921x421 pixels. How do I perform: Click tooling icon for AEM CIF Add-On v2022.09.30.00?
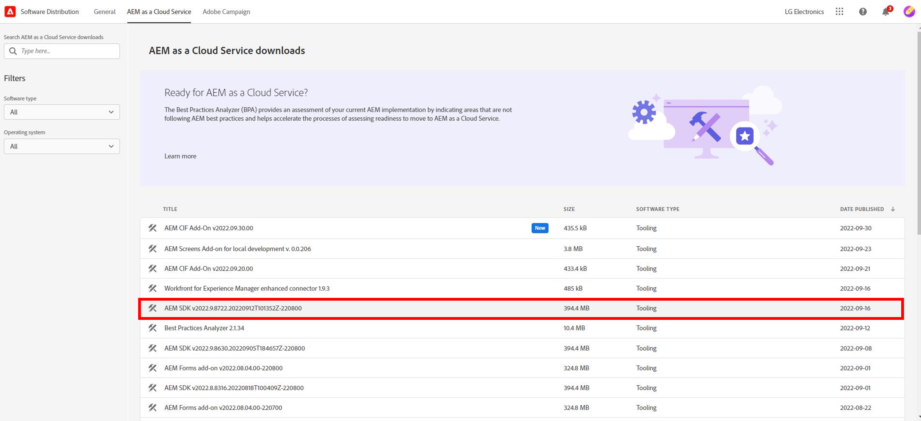click(x=153, y=228)
